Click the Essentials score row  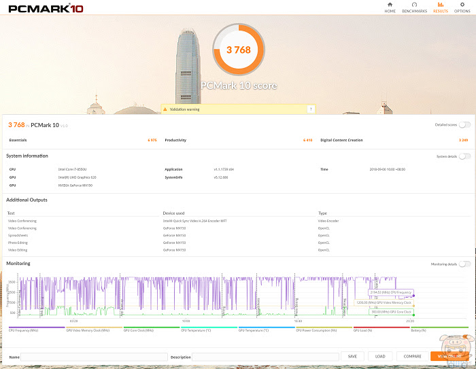(82, 140)
